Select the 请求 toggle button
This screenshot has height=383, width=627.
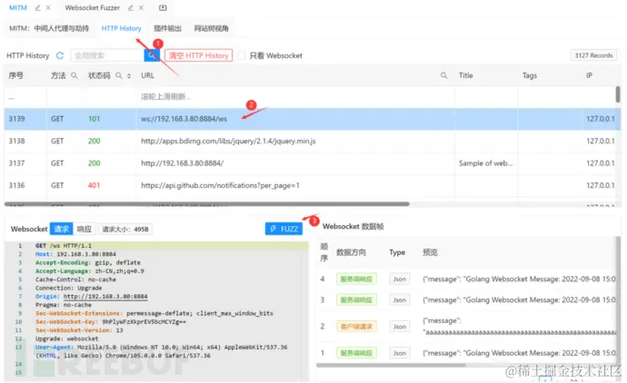point(61,229)
